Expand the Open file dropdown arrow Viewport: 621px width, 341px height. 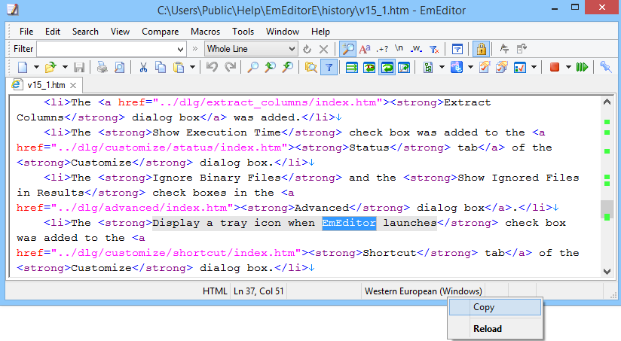tap(65, 67)
